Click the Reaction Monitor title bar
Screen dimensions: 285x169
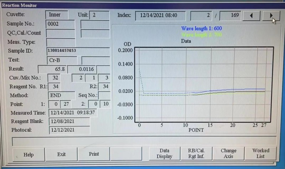pos(142,5)
